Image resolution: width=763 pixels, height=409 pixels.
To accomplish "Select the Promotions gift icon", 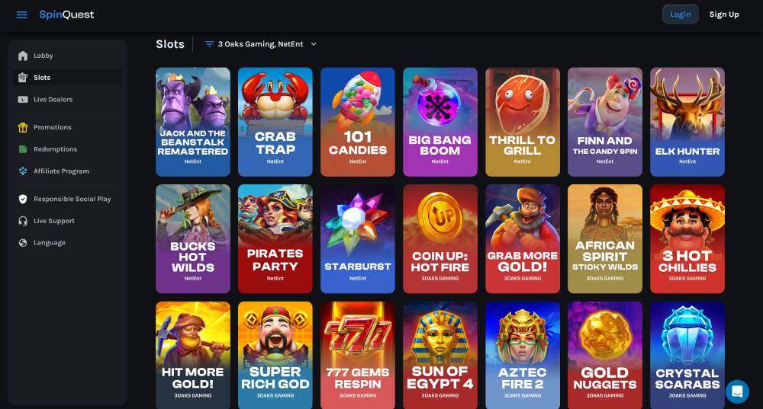I will coord(23,127).
